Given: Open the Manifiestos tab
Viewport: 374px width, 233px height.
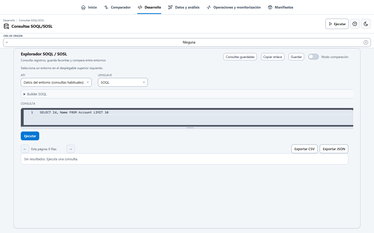Looking at the screenshot, I should click(x=280, y=7).
